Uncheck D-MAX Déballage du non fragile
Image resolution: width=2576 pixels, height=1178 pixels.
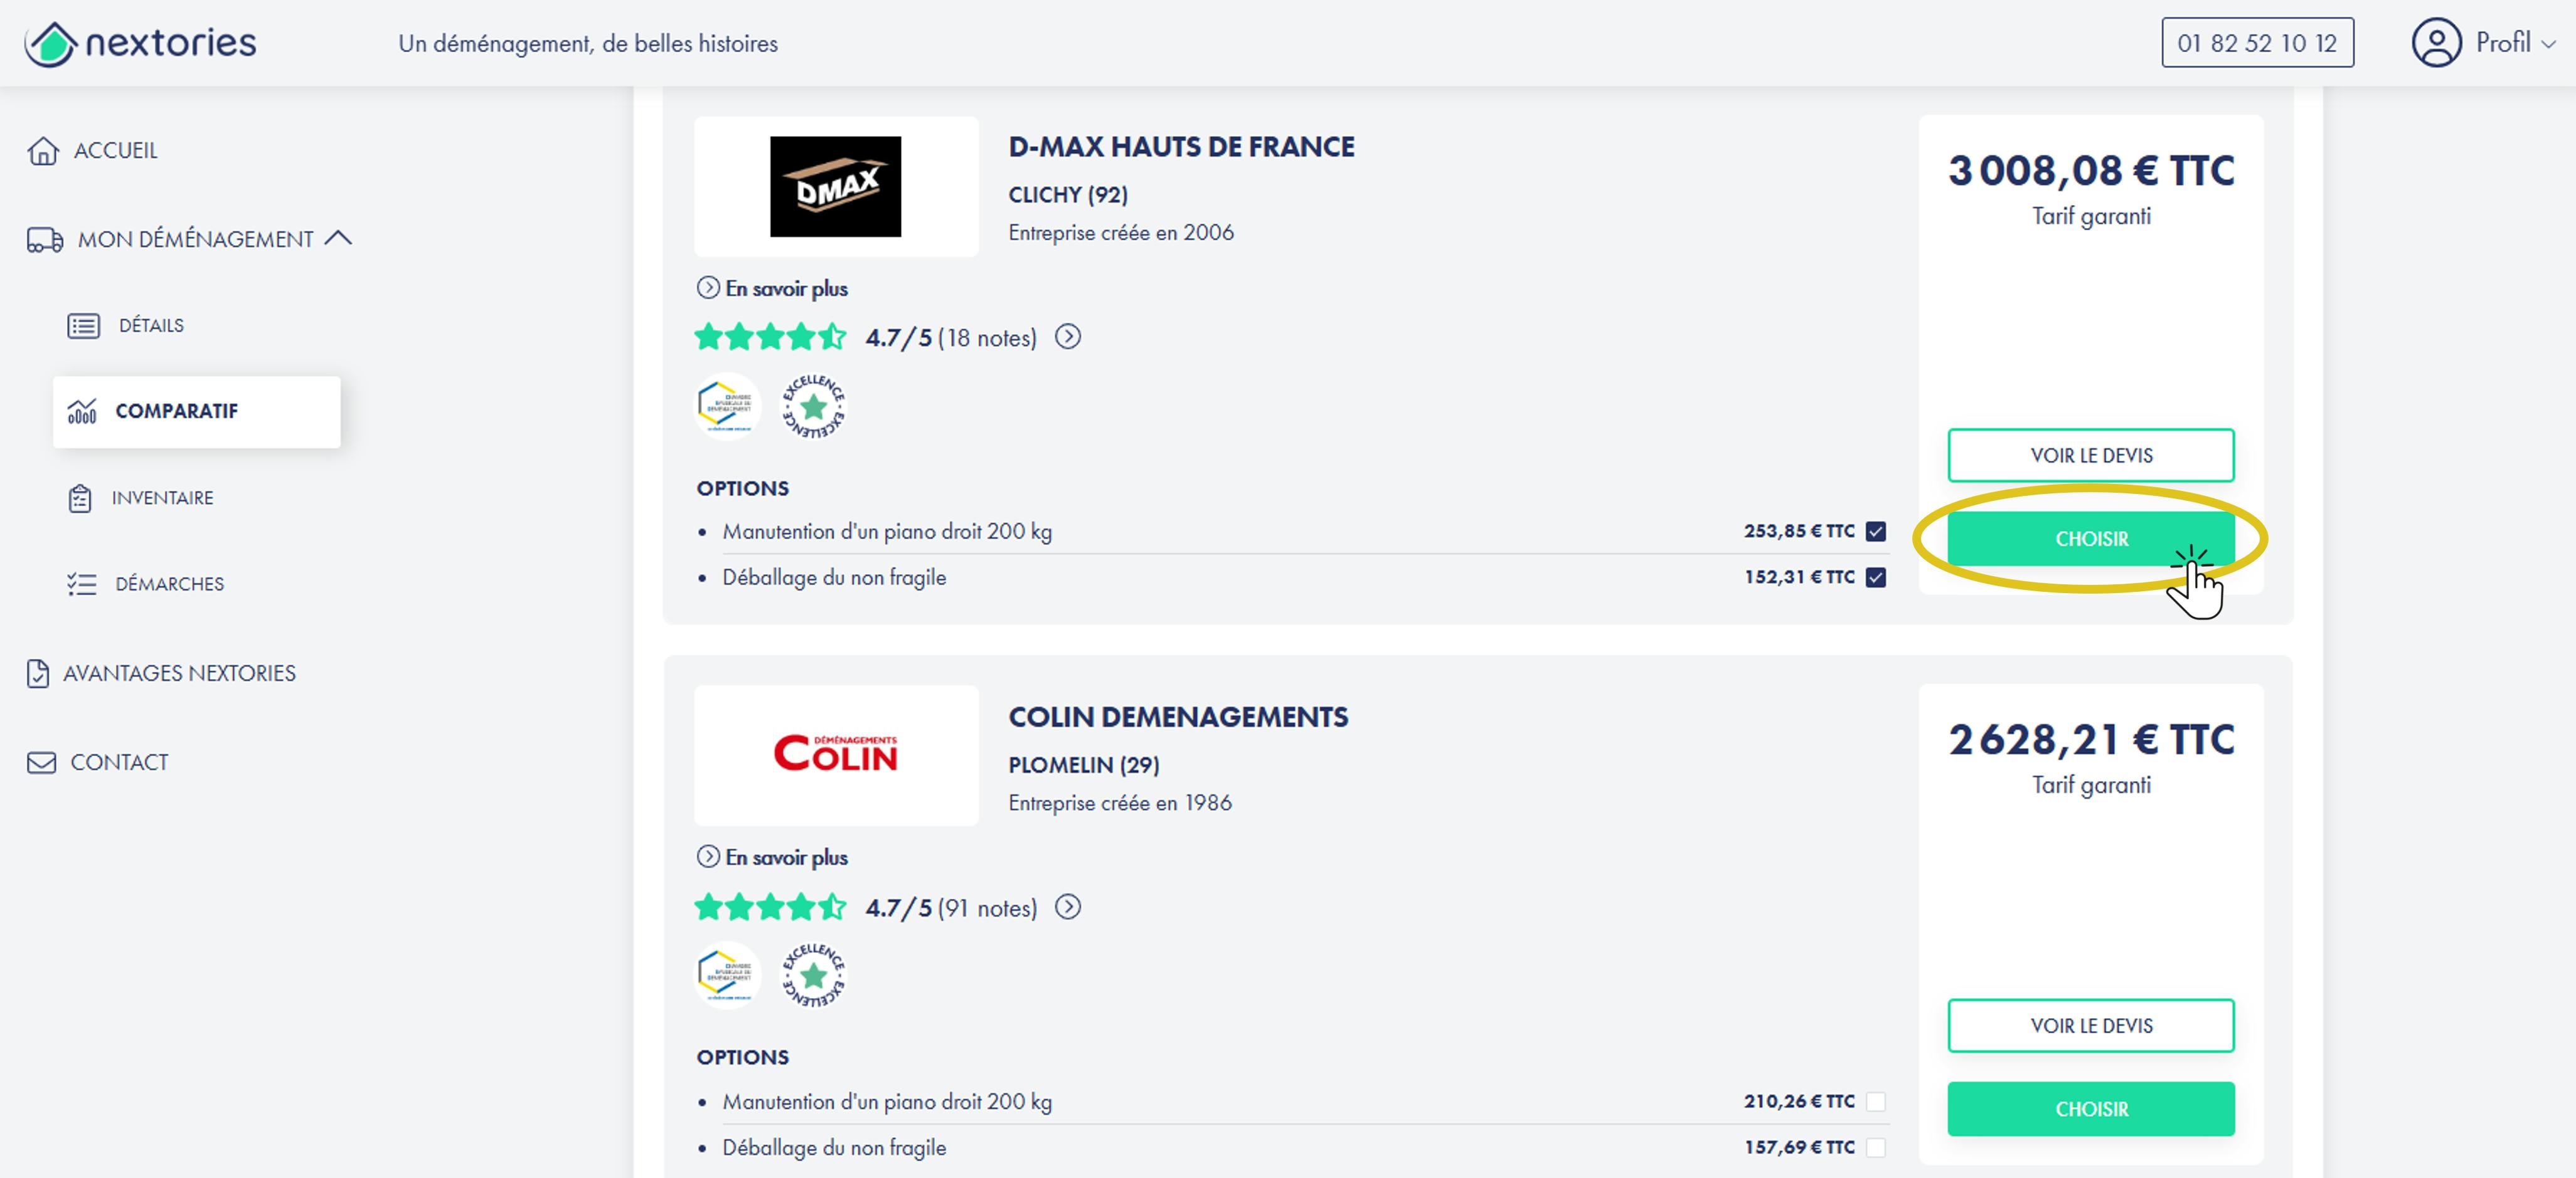[1875, 577]
